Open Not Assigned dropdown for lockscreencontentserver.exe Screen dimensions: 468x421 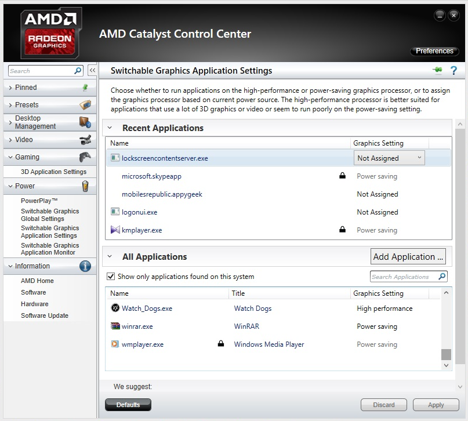[389, 158]
